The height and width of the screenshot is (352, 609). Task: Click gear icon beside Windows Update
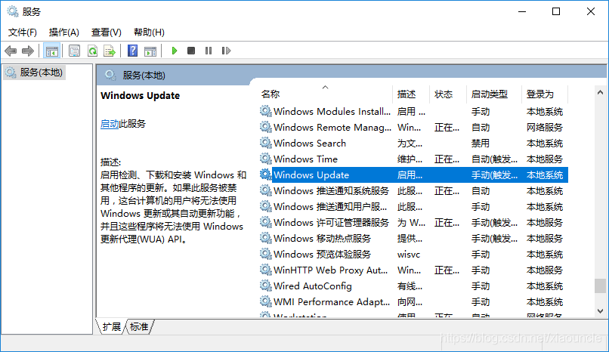point(266,175)
